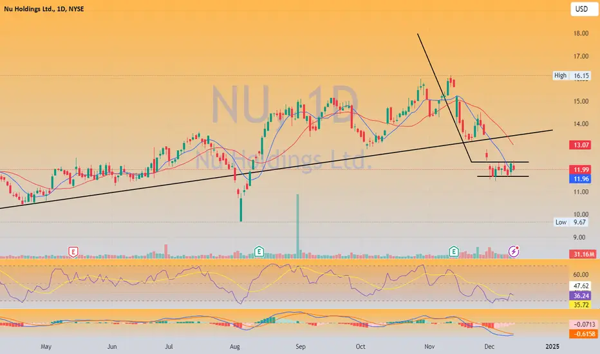
Task: Click the -0.0713 MACD histogram value
Action: coord(583,324)
